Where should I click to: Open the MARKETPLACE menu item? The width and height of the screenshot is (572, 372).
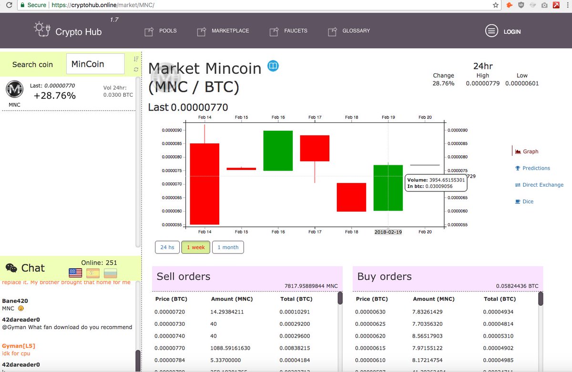[x=230, y=30]
